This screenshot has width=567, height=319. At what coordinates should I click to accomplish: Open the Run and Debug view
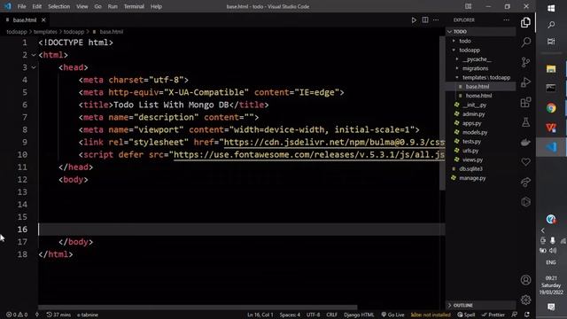point(525,82)
